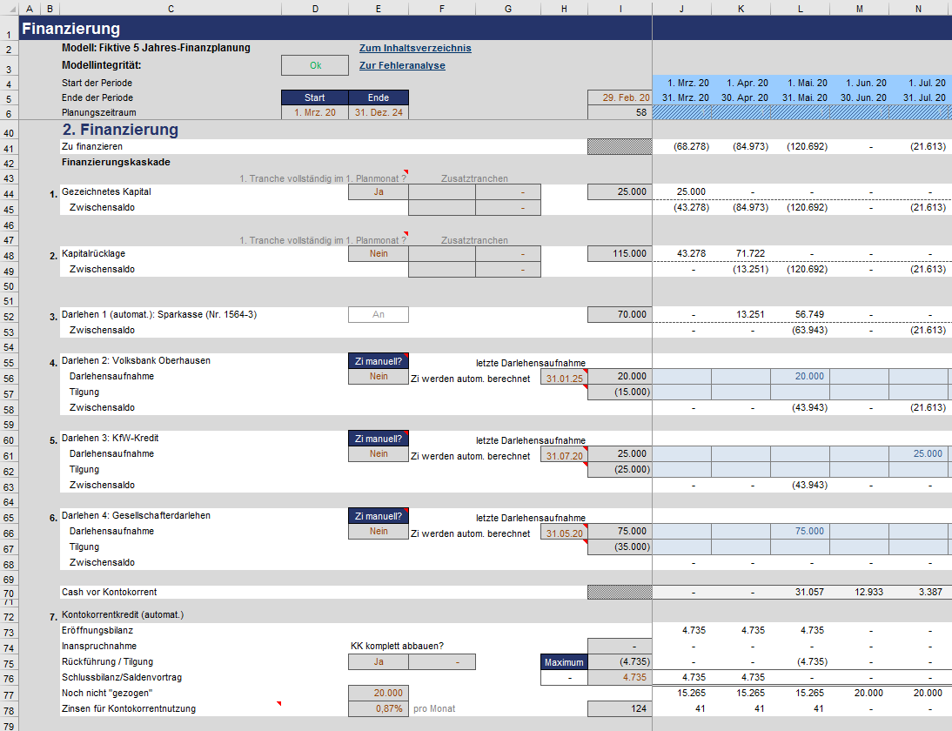Click Zi manuell? header for Volksbank Oberhausen
The width and height of the screenshot is (952, 731).
point(379,361)
